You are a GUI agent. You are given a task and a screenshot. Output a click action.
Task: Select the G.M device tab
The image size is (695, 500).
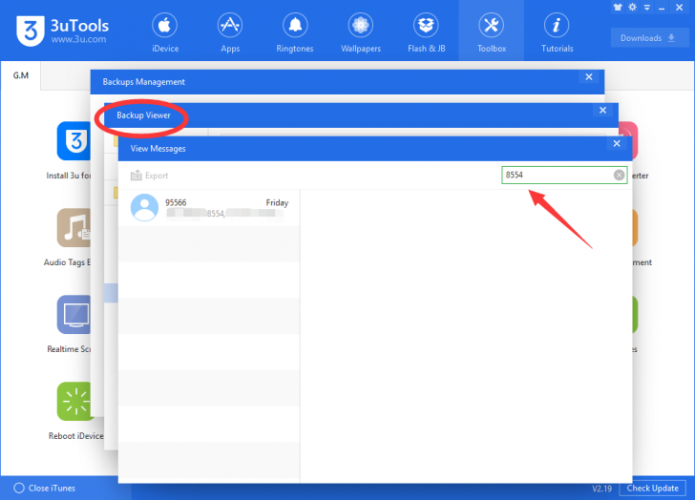21,75
